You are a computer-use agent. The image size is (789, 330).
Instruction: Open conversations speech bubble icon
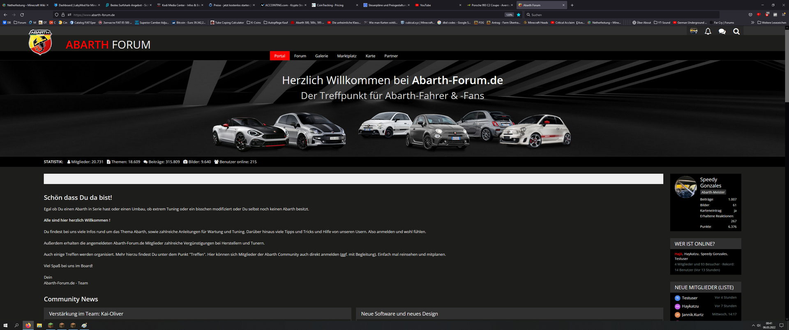pyautogui.click(x=722, y=32)
